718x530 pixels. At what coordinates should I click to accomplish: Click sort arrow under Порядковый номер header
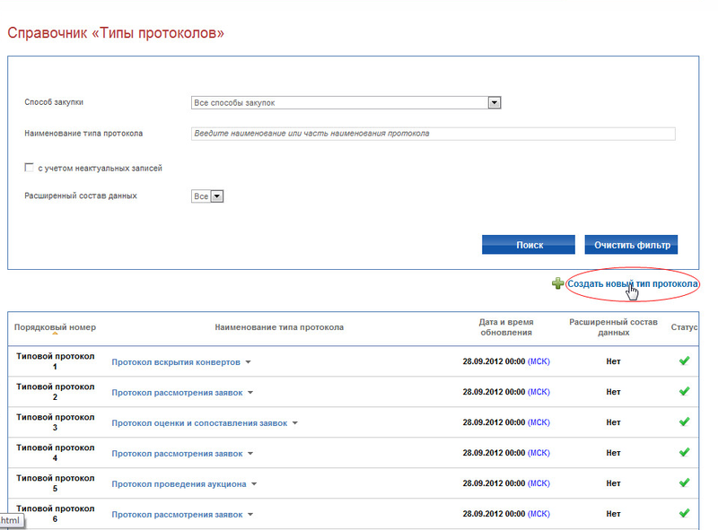55,335
